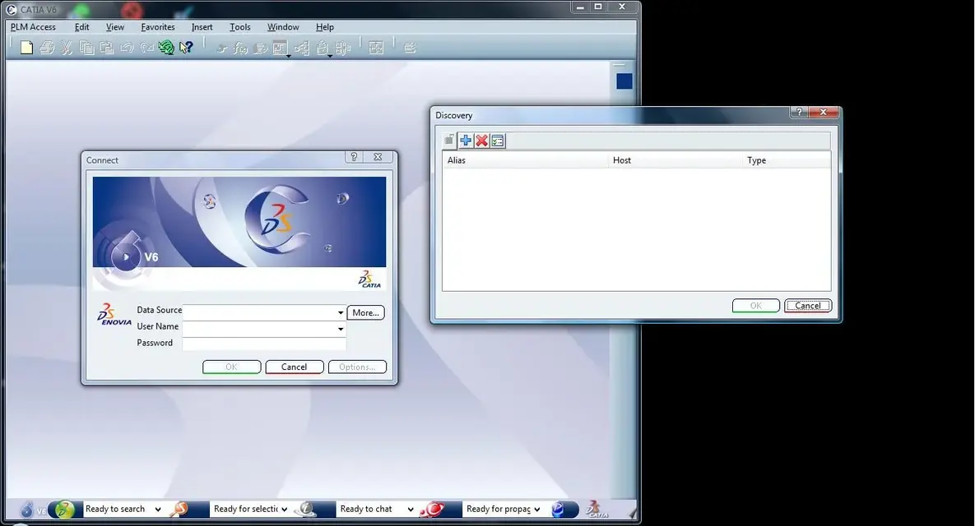Click the green 3DS search icon in status bar
The width and height of the screenshot is (975, 526).
click(64, 510)
